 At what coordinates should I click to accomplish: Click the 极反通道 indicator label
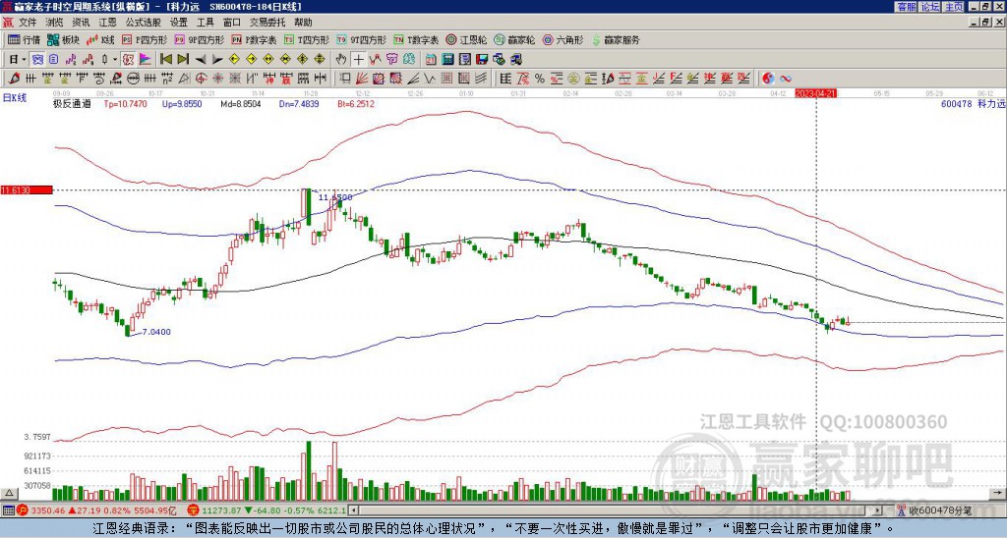point(72,104)
